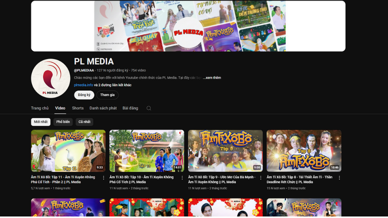Switch to the Shorts tab
The image size is (388, 218).
pos(78,108)
